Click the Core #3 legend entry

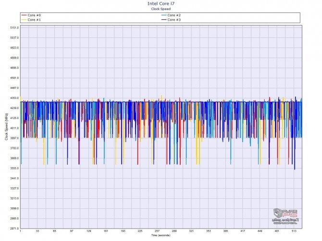tap(171, 20)
